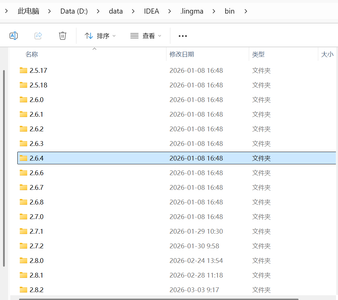Click the horizontal scrollbar at the bottom

point(159,299)
